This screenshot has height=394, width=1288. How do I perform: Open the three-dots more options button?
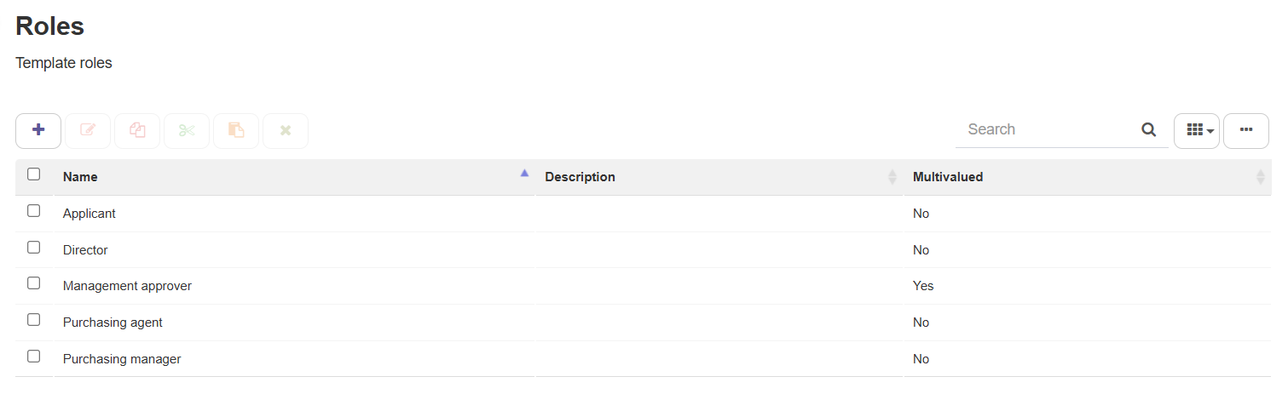1246,130
